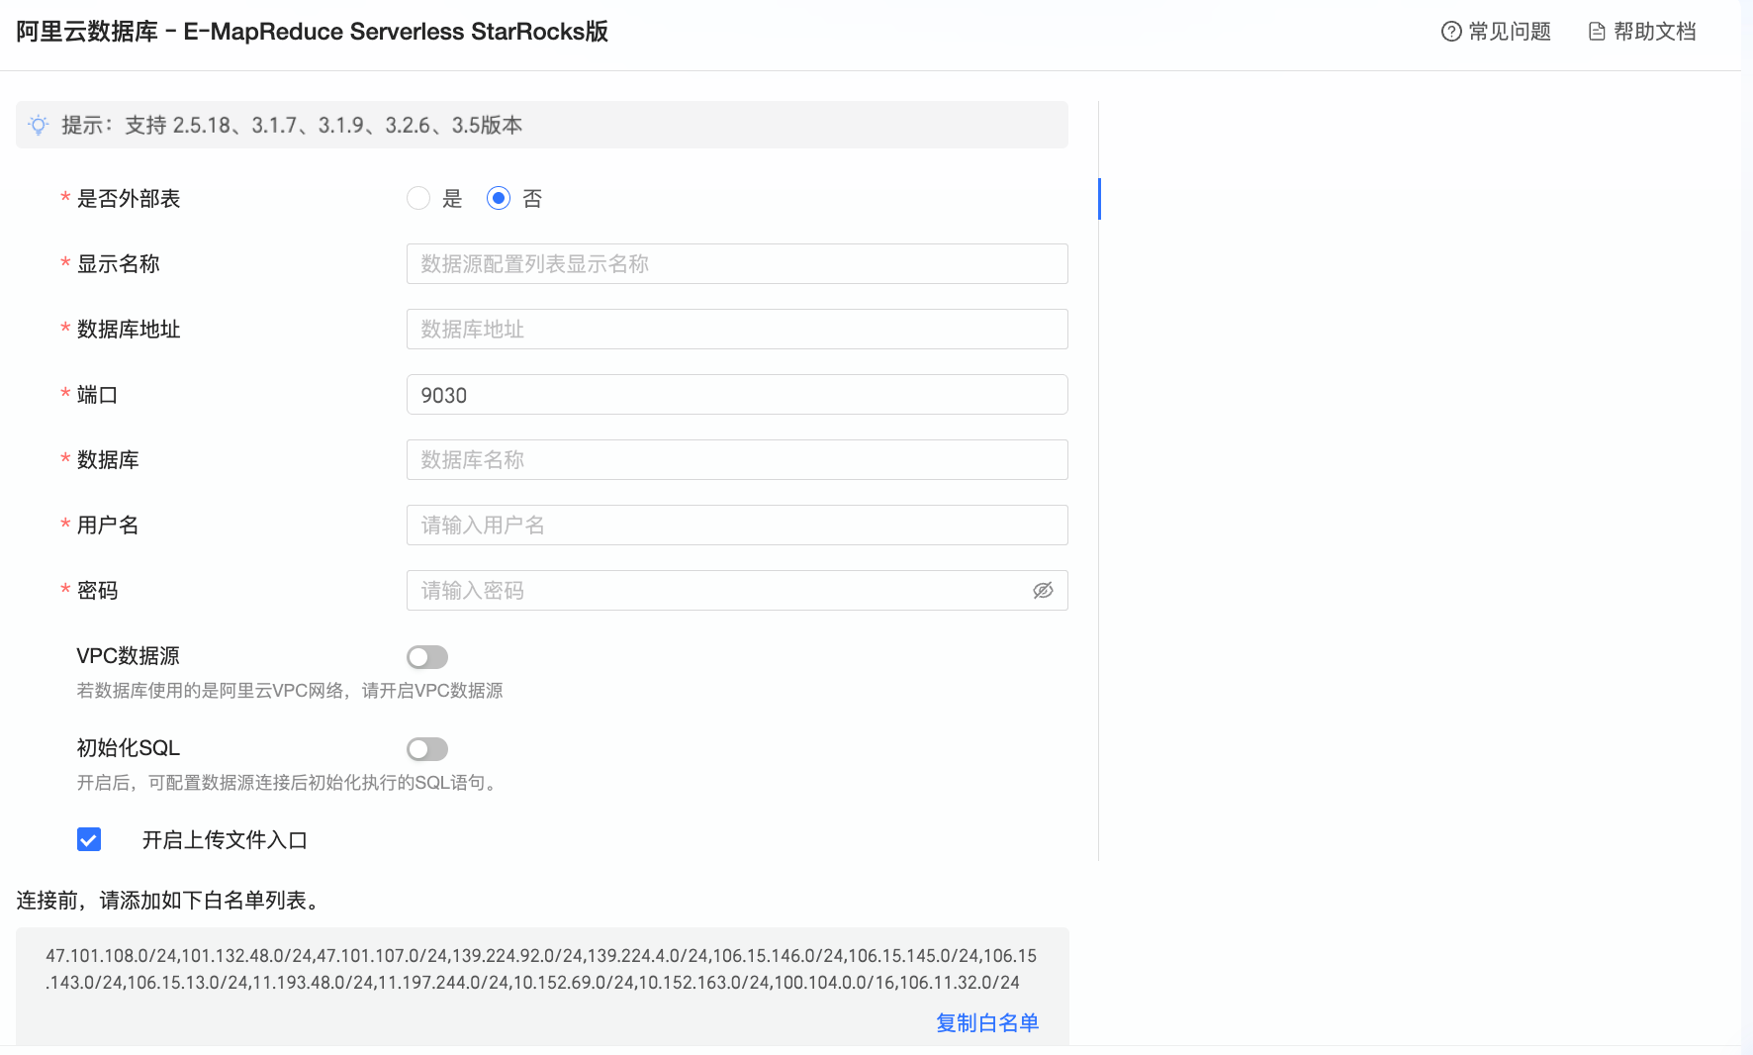Image resolution: width=1753 pixels, height=1055 pixels.
Task: Click the 连接前，请添加如下白名单列表 text
Action: click(x=167, y=901)
